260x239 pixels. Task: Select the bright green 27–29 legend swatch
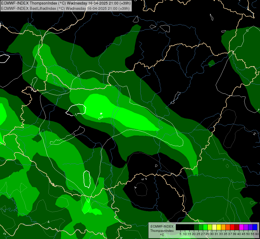click(205, 227)
